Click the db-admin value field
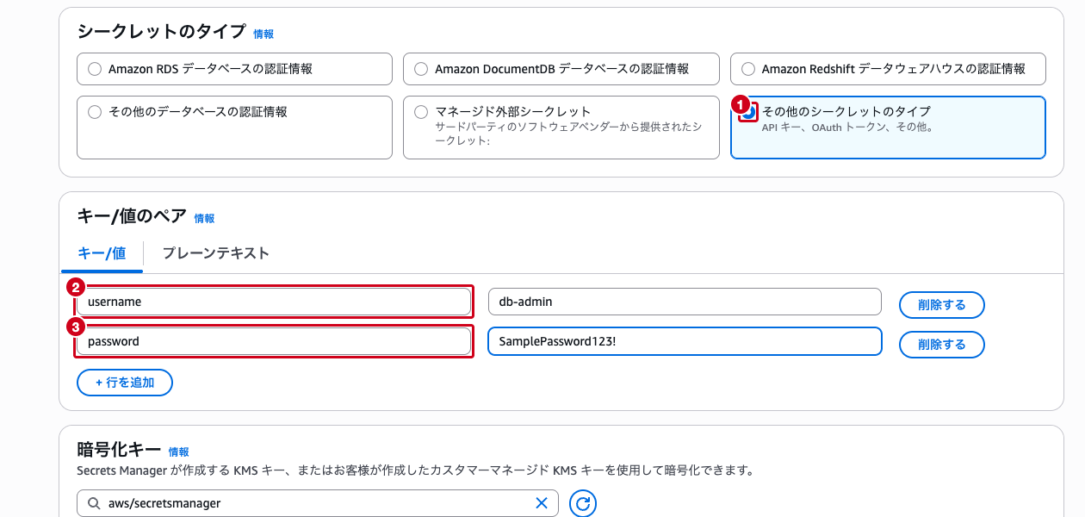Image resolution: width=1085 pixels, height=517 pixels. [685, 302]
